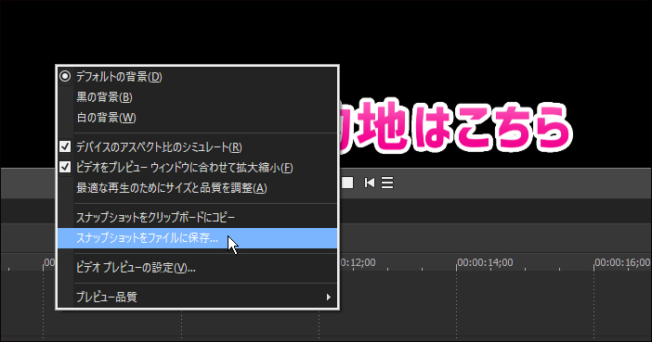Select the デフォルトの背景(D) radio option
This screenshot has height=342, width=652.
pyautogui.click(x=198, y=77)
